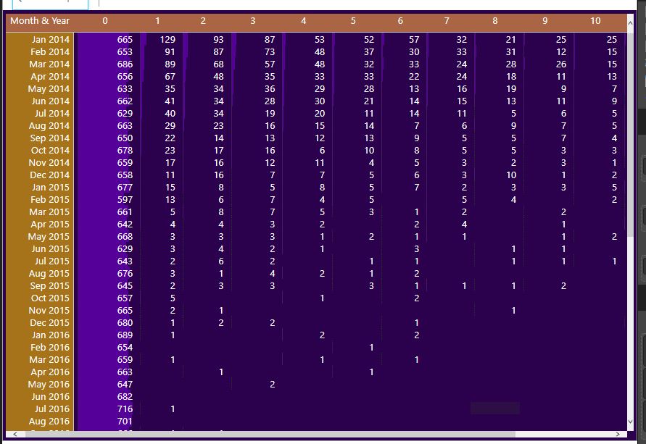
Task: Click the Dec 2015 row label
Action: [50, 323]
